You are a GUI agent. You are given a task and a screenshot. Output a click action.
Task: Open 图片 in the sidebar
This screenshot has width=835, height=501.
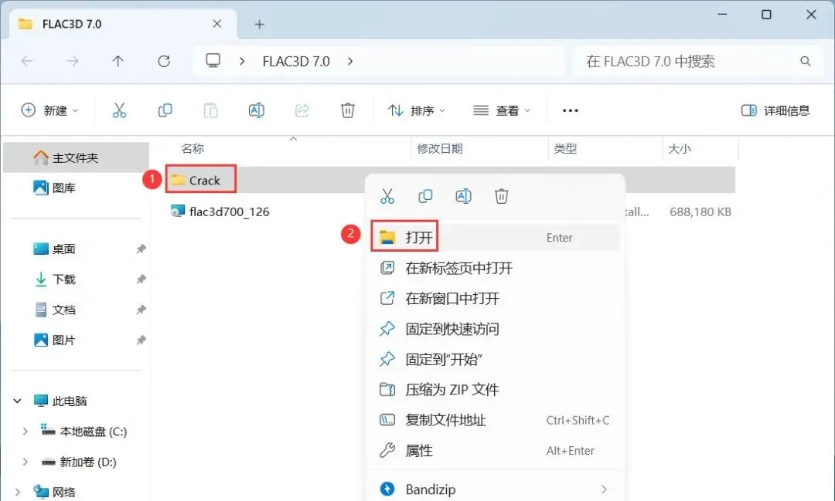point(63,340)
